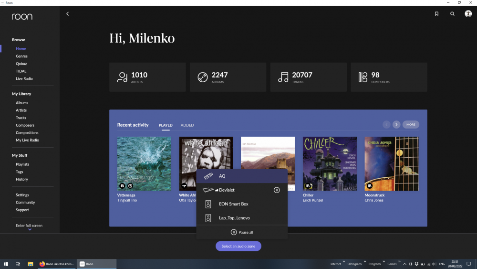Open the Moonstruck album cover
The height and width of the screenshot is (269, 477).
coord(392,164)
